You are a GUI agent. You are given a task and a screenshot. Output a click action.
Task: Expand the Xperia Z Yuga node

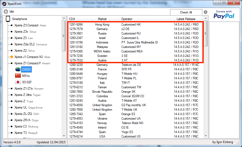pos(12,101)
